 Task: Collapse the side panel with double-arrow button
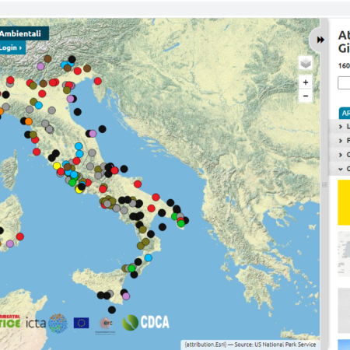(320, 40)
